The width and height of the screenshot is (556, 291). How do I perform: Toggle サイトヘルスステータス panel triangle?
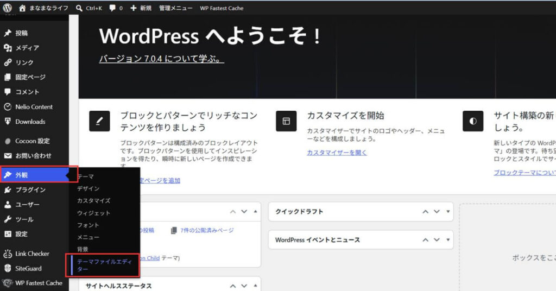[255, 286]
